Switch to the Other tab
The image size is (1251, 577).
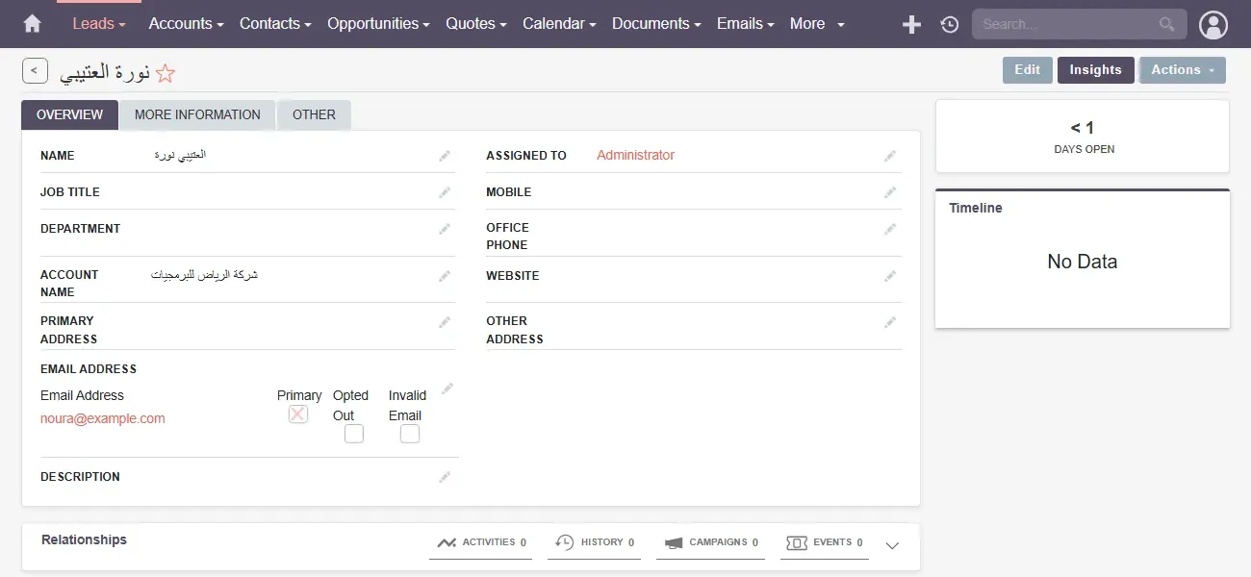[x=314, y=114]
